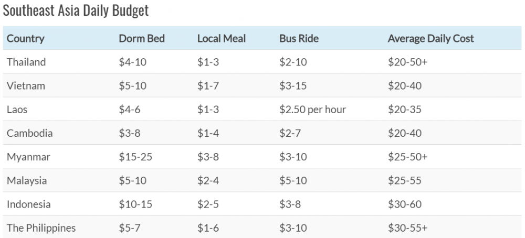The image size is (525, 238).
Task: Click the Malaysia country cell
Action: 27,180
